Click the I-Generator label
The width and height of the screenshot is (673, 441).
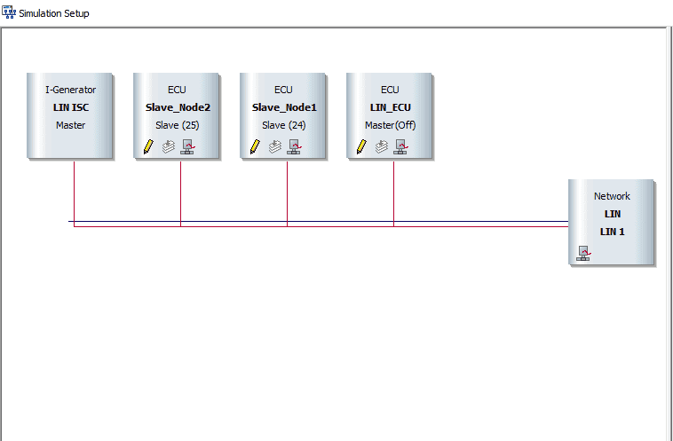[x=71, y=90]
